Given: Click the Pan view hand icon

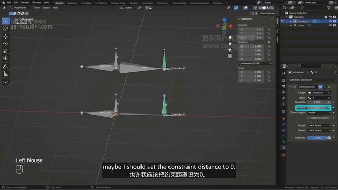Looking at the screenshot, I should pyautogui.click(x=230, y=44).
